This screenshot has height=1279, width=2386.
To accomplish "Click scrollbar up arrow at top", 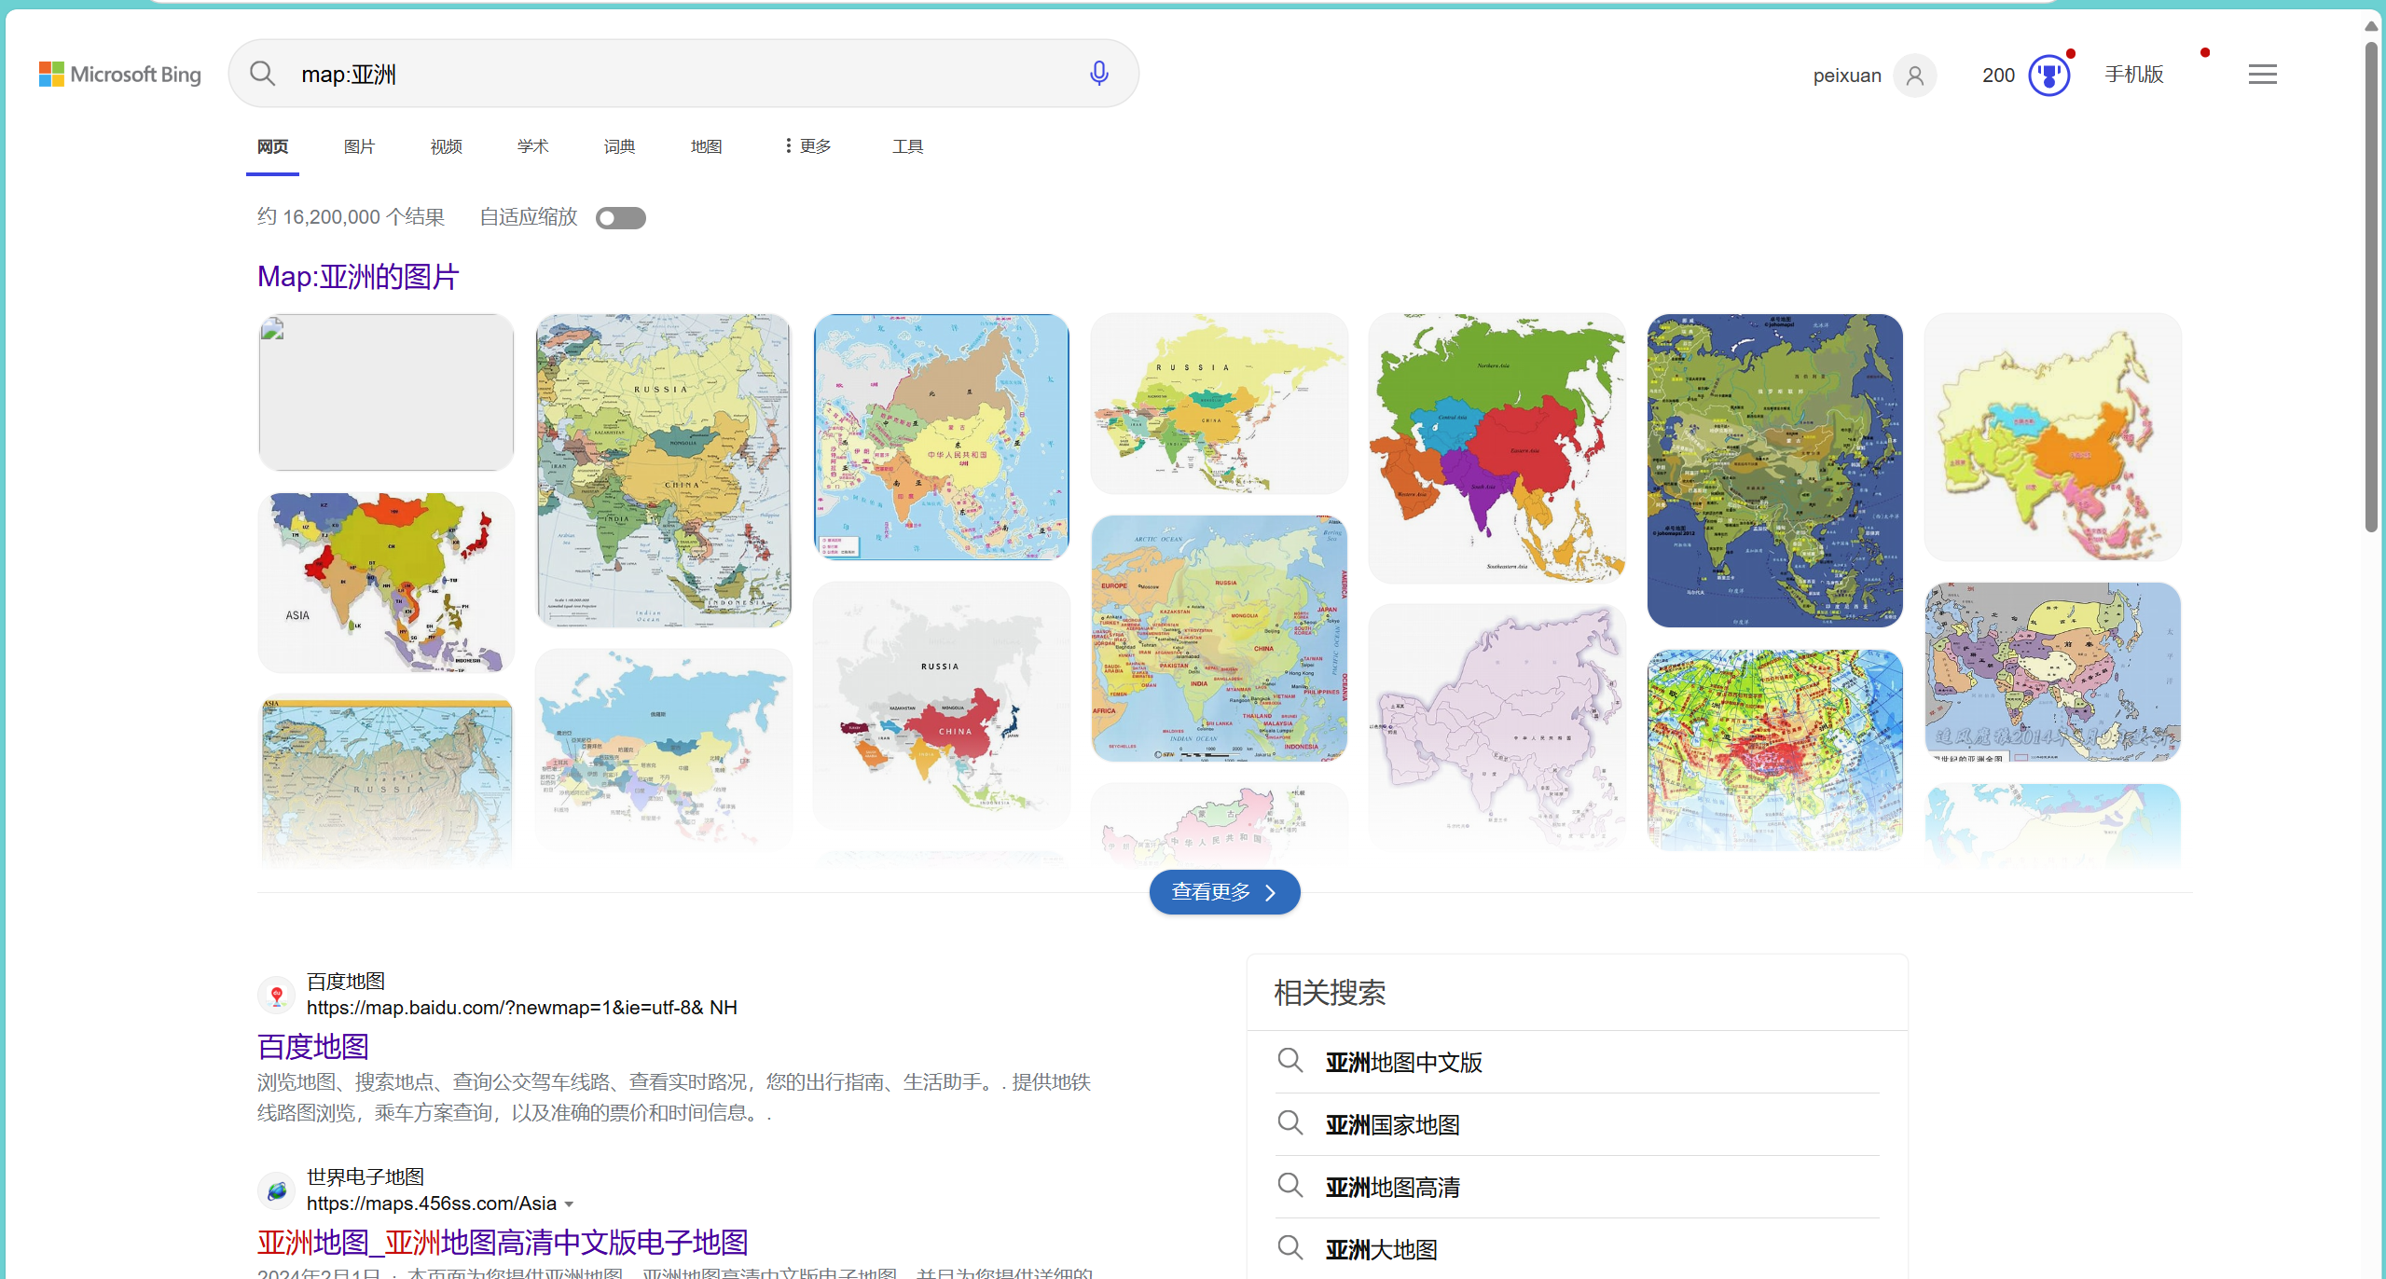I will [x=2371, y=26].
